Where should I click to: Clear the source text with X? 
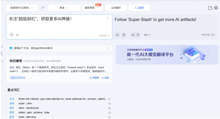(108, 18)
